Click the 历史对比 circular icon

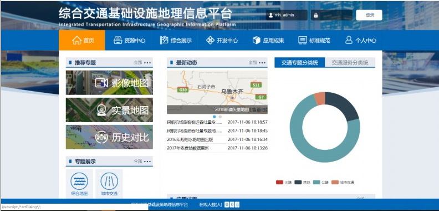101,137
